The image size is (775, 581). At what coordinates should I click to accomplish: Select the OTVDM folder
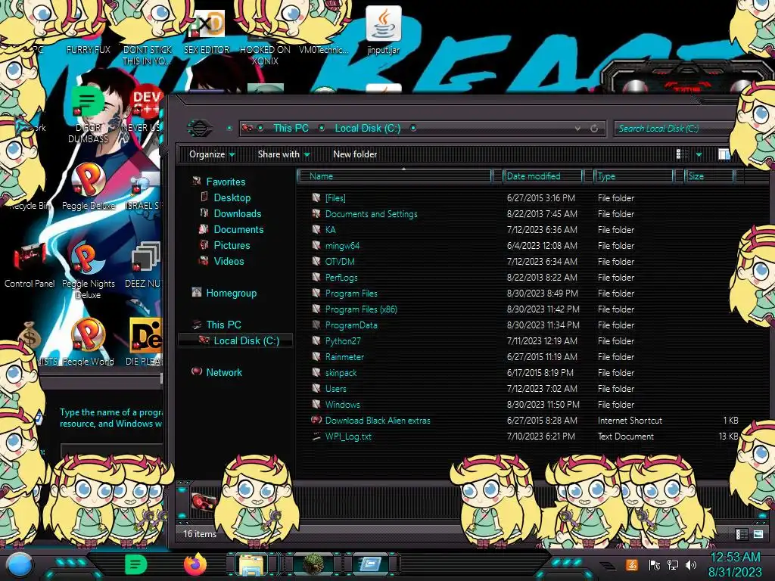[x=340, y=261]
